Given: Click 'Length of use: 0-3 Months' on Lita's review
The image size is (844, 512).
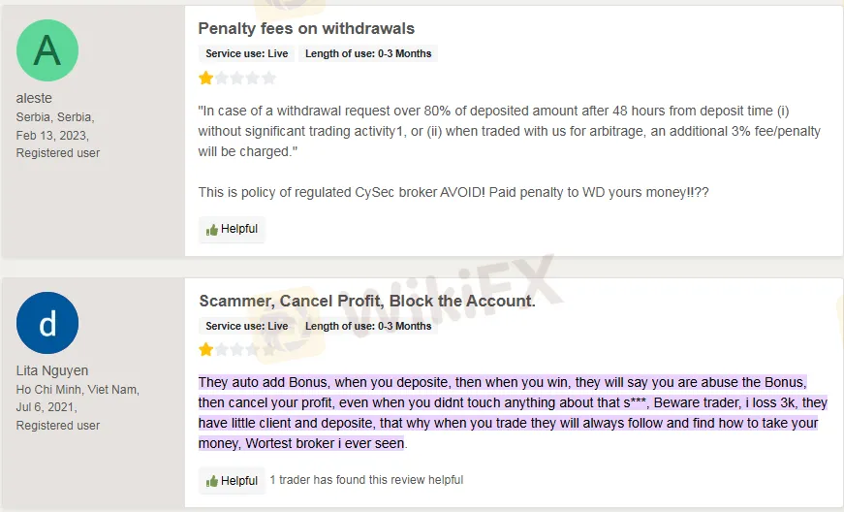Looking at the screenshot, I should (368, 327).
